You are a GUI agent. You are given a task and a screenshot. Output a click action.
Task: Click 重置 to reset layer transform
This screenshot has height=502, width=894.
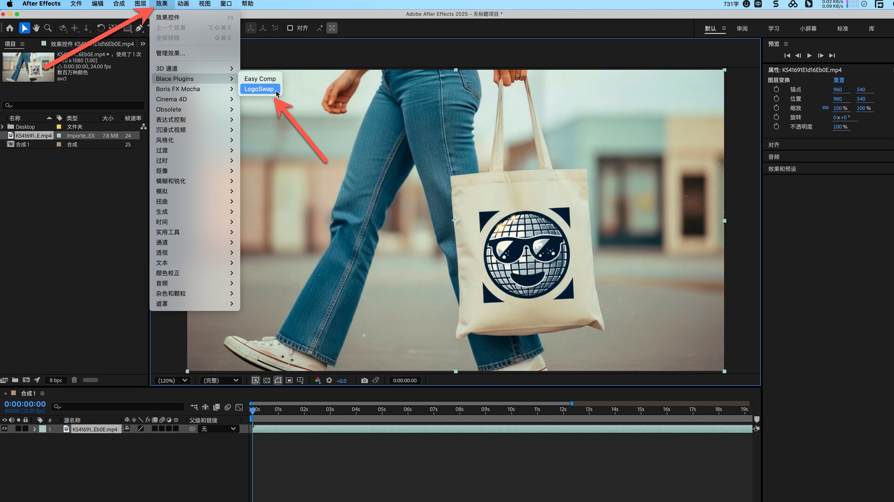839,80
